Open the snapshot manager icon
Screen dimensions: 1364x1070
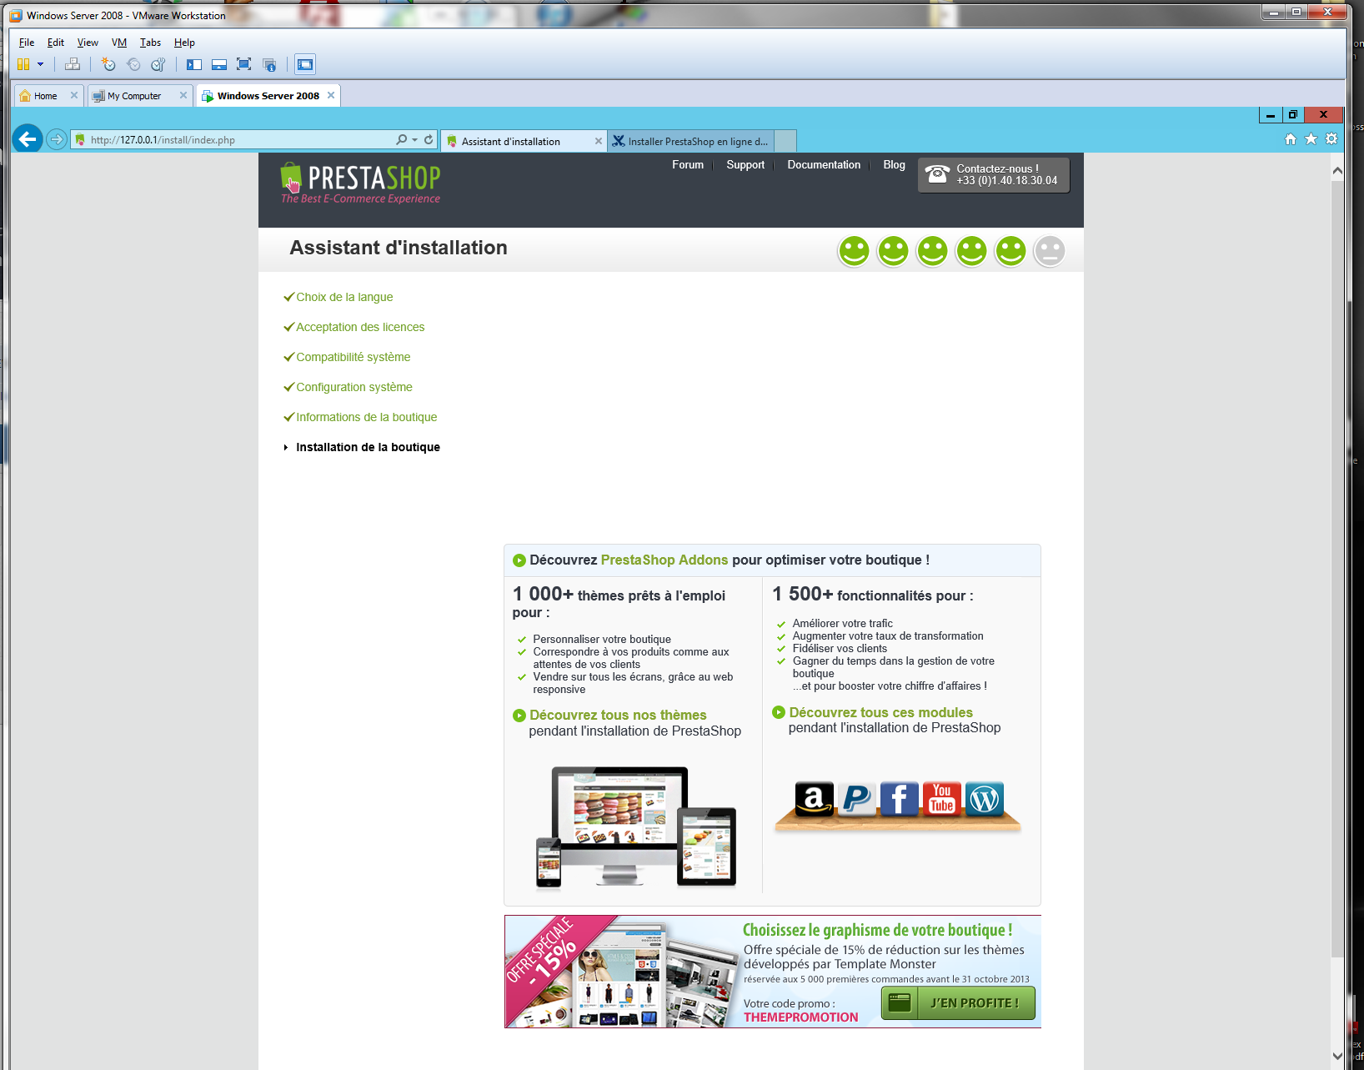coord(158,64)
